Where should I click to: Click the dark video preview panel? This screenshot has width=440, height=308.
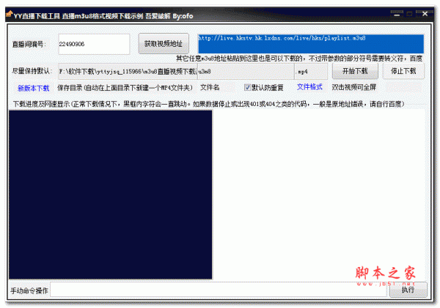110,195
